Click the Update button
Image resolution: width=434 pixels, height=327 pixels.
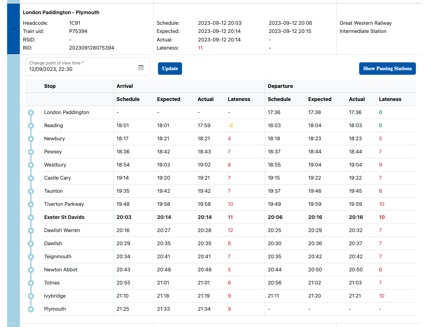pos(170,69)
